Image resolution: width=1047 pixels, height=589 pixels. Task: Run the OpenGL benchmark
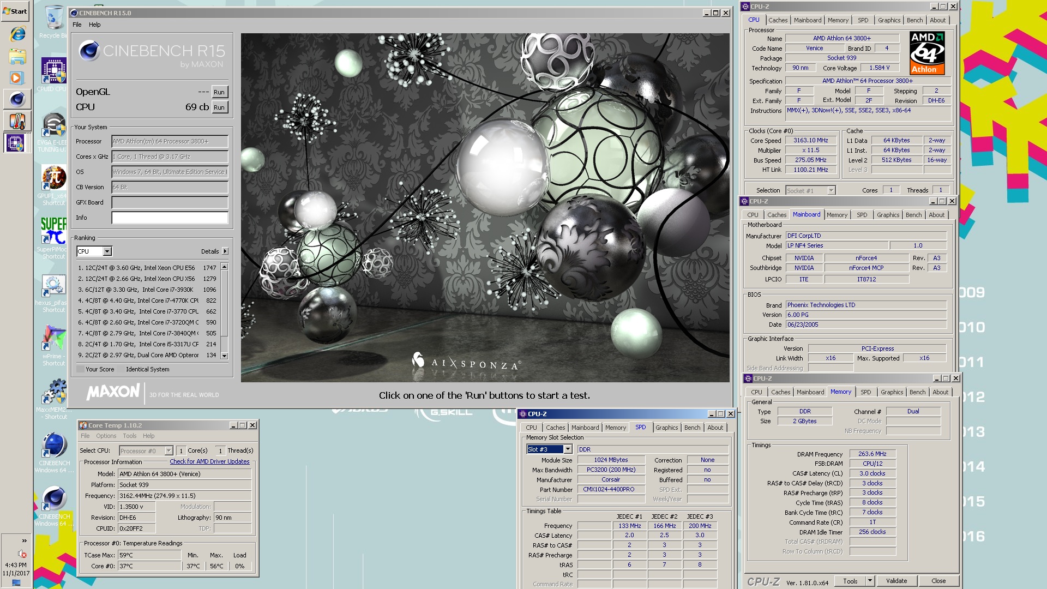point(219,92)
